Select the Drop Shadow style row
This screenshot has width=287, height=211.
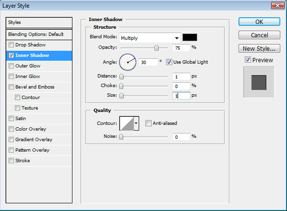(39, 45)
